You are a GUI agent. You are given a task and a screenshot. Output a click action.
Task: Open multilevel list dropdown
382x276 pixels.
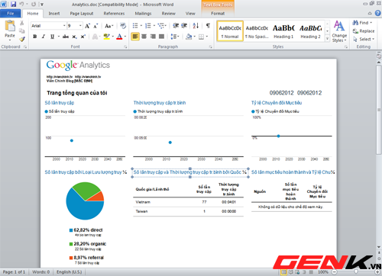tap(166, 26)
